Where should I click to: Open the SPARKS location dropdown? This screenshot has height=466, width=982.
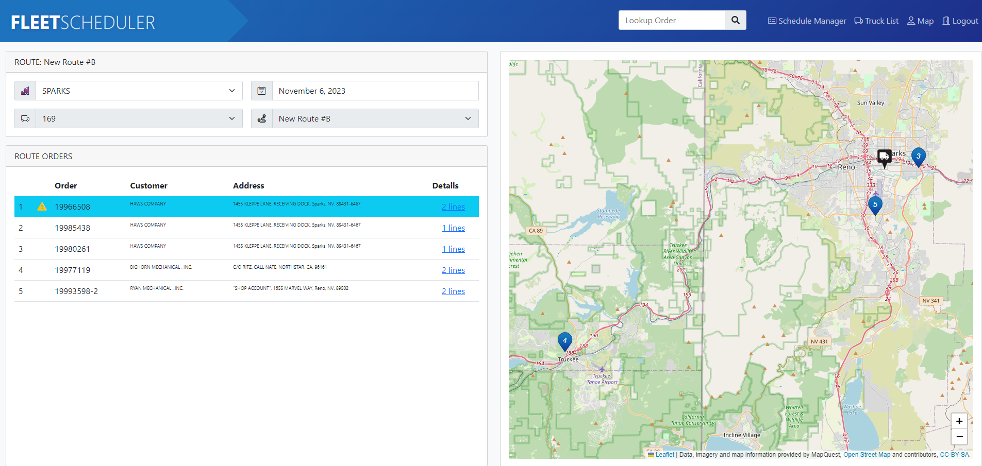point(137,91)
